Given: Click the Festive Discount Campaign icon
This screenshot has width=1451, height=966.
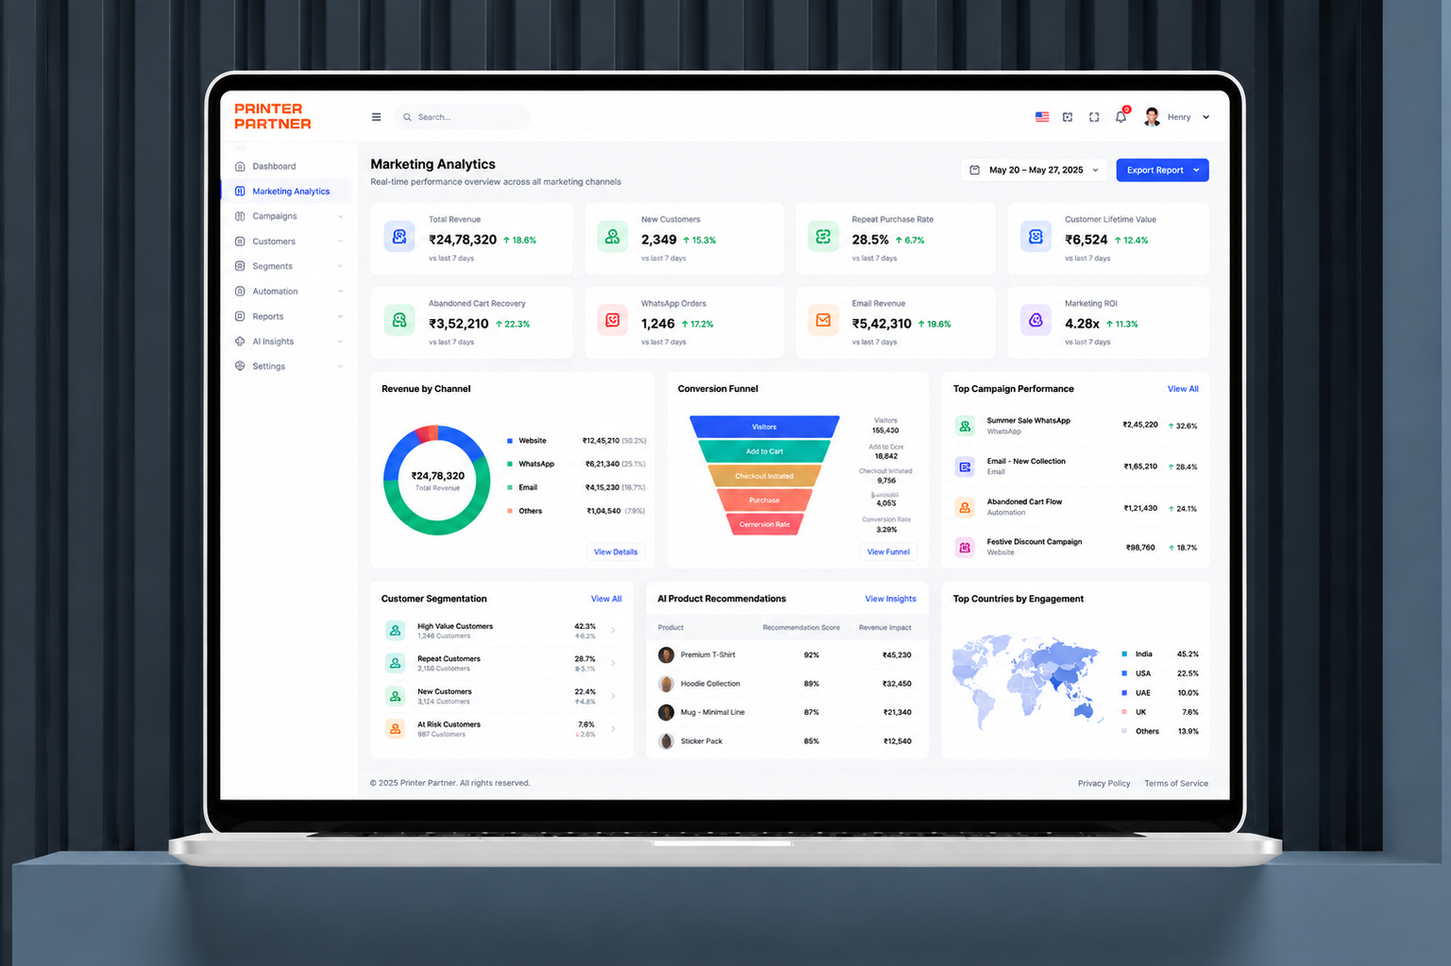Looking at the screenshot, I should point(965,547).
